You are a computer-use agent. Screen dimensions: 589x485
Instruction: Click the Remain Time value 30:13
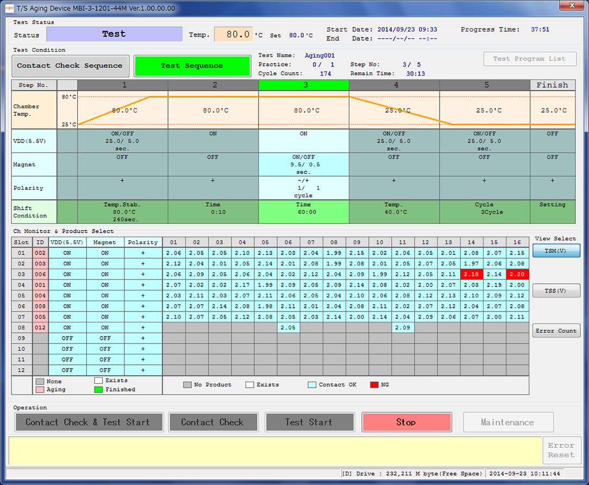pyautogui.click(x=416, y=74)
